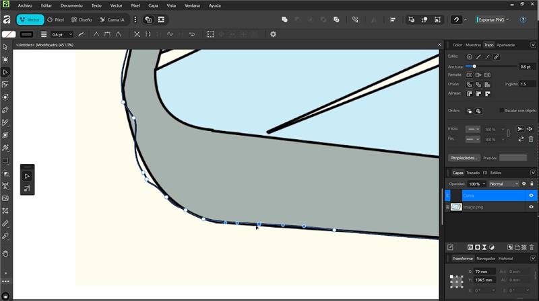
Task: Open the Normal blend mode dropdown
Action: pos(504,183)
